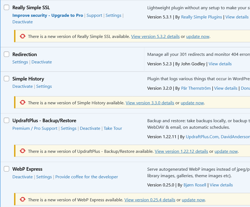Open Settings for Really Simple SSL

point(113,15)
